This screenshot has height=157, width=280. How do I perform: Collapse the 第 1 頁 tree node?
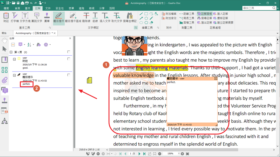pyautogui.click(x=11, y=52)
